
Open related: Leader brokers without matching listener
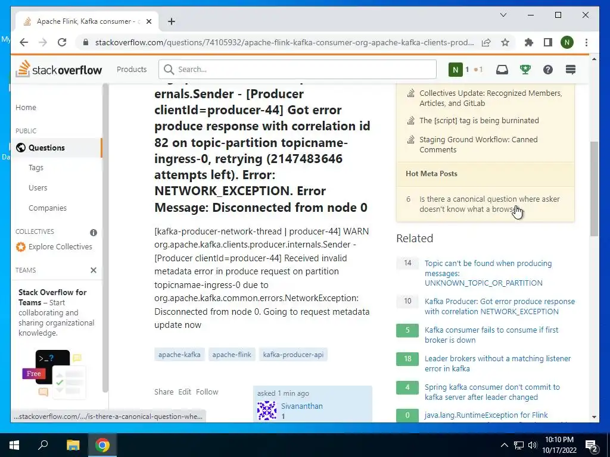coord(497,364)
